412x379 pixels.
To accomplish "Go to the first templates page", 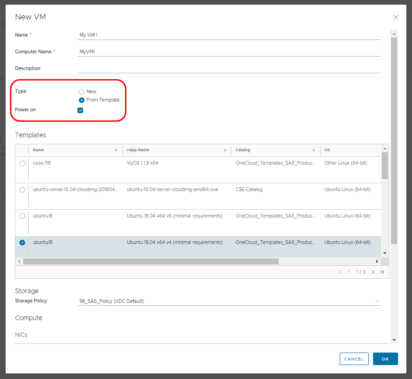I will pyautogui.click(x=340, y=272).
